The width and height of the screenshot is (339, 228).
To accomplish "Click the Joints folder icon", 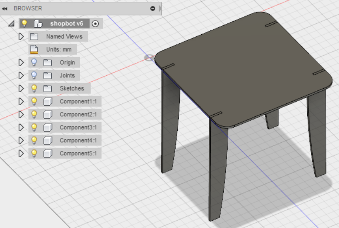I will (x=48, y=76).
